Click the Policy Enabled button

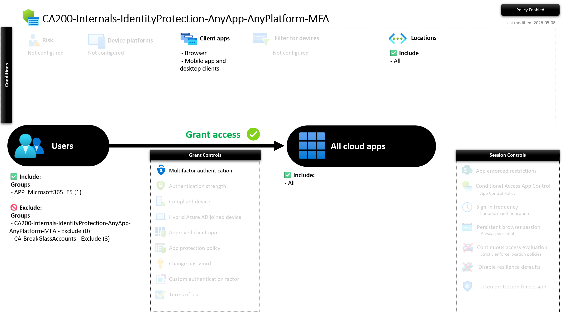[530, 10]
